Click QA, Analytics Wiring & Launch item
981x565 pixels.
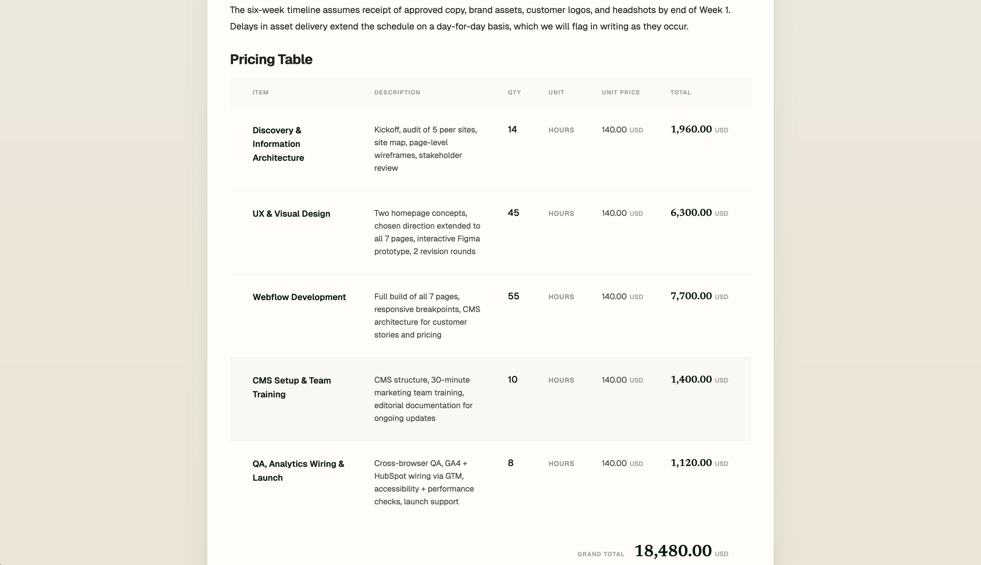[298, 471]
